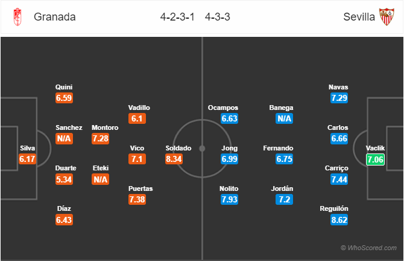Screen dimensions: 404x261
Task: Click Carriço's 7.44 rating badge
Action: (339, 179)
